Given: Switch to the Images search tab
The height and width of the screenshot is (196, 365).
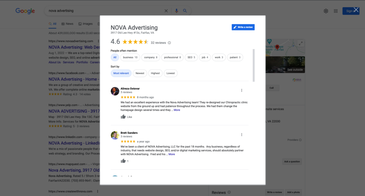Looking at the screenshot, I should click(86, 24).
